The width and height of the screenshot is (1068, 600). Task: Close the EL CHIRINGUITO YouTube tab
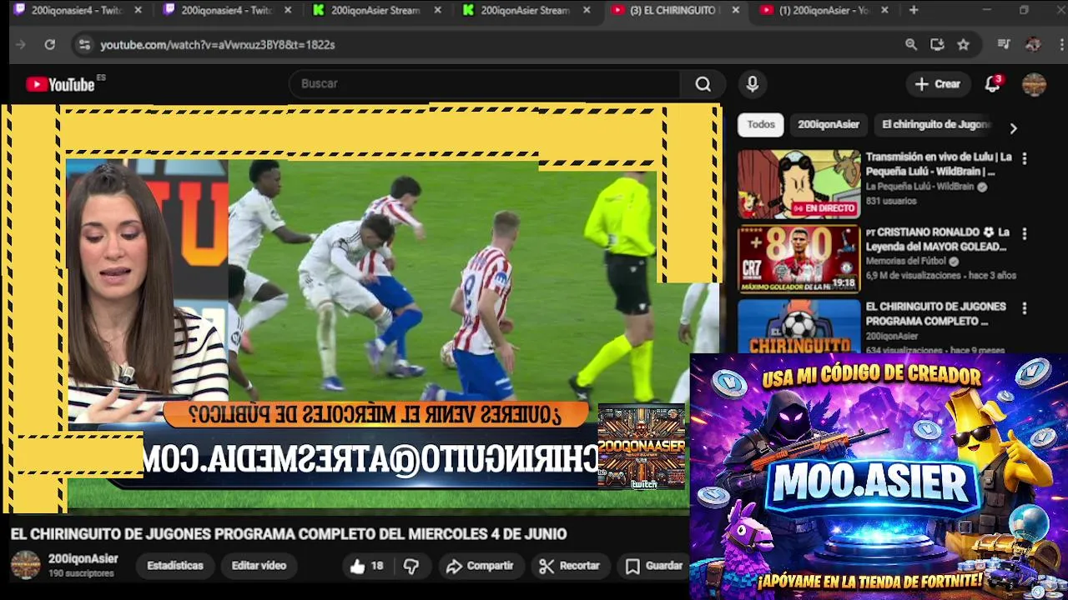[735, 11]
